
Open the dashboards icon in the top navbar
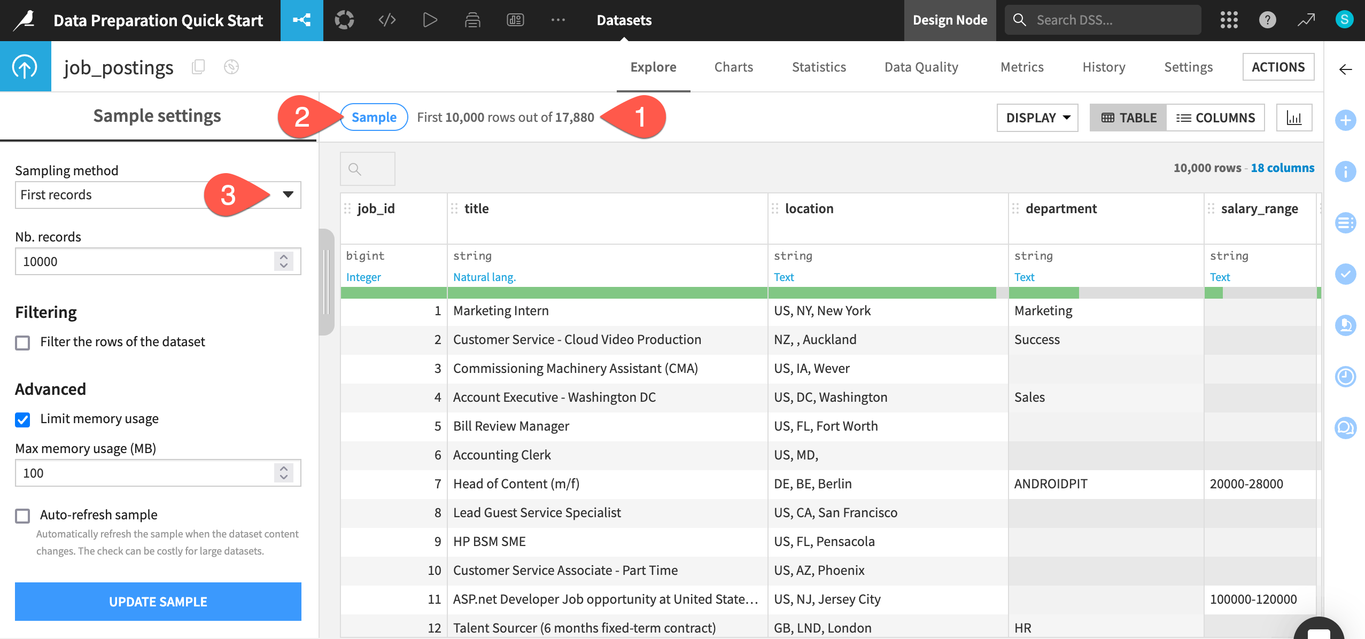pyautogui.click(x=515, y=20)
